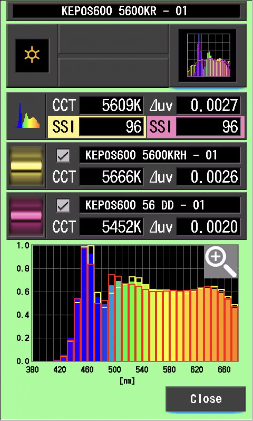253x421 pixels.
Task: Tap the magnifier zoom icon on graph
Action: [221, 261]
